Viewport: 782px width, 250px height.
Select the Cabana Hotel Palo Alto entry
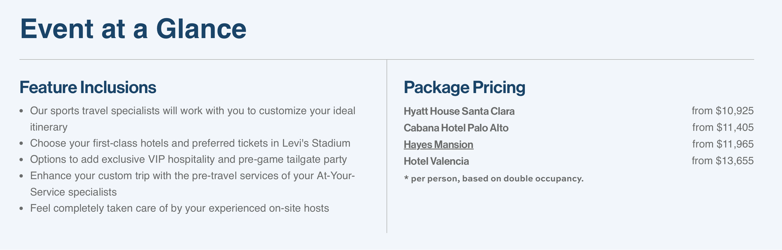click(x=456, y=128)
